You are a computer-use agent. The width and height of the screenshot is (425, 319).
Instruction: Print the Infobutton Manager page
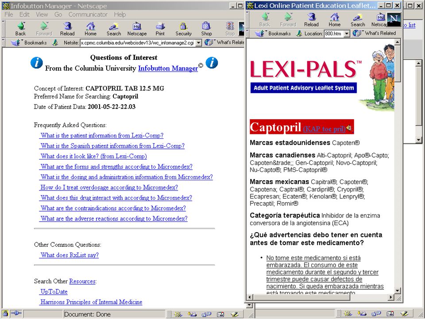(x=160, y=29)
